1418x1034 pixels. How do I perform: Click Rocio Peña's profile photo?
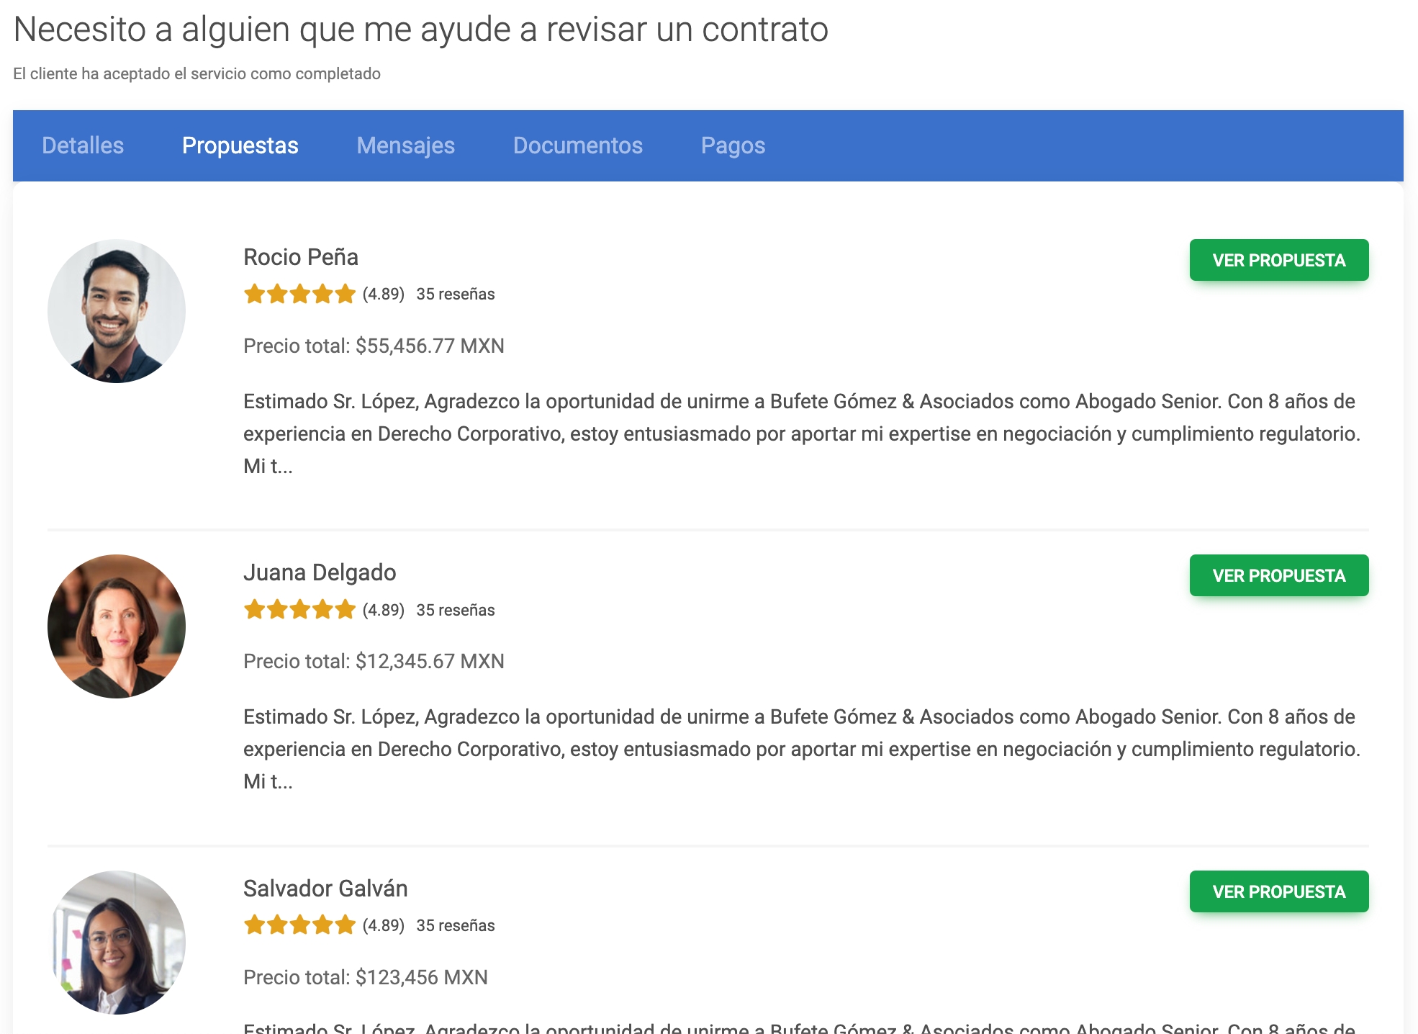(117, 311)
